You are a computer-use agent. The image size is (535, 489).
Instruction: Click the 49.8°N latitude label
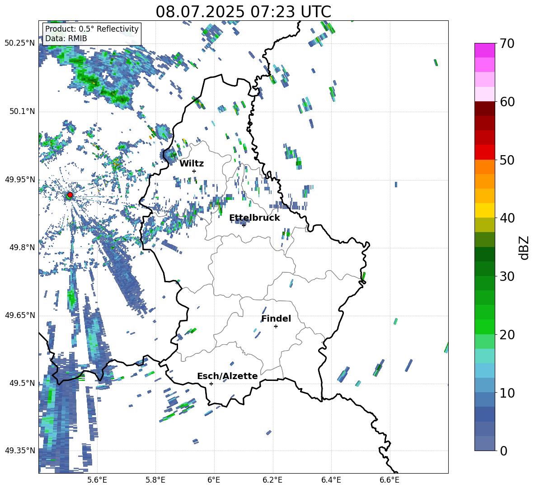pyautogui.click(x=22, y=247)
